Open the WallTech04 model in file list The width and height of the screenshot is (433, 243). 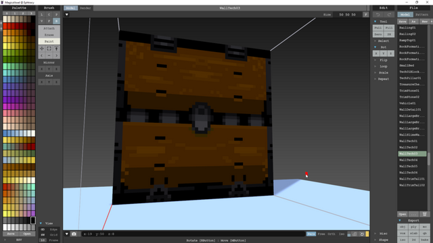412,160
